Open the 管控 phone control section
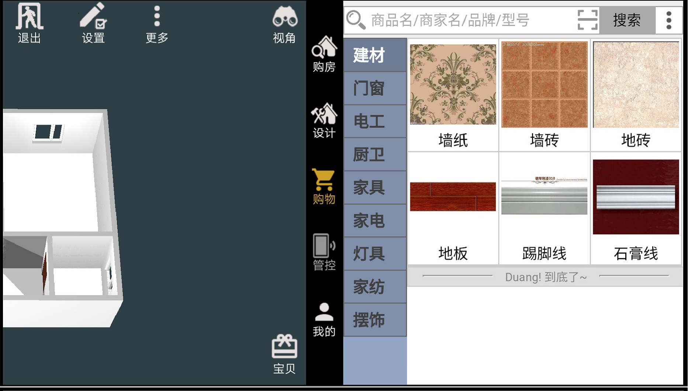The width and height of the screenshot is (688, 391). point(324,253)
